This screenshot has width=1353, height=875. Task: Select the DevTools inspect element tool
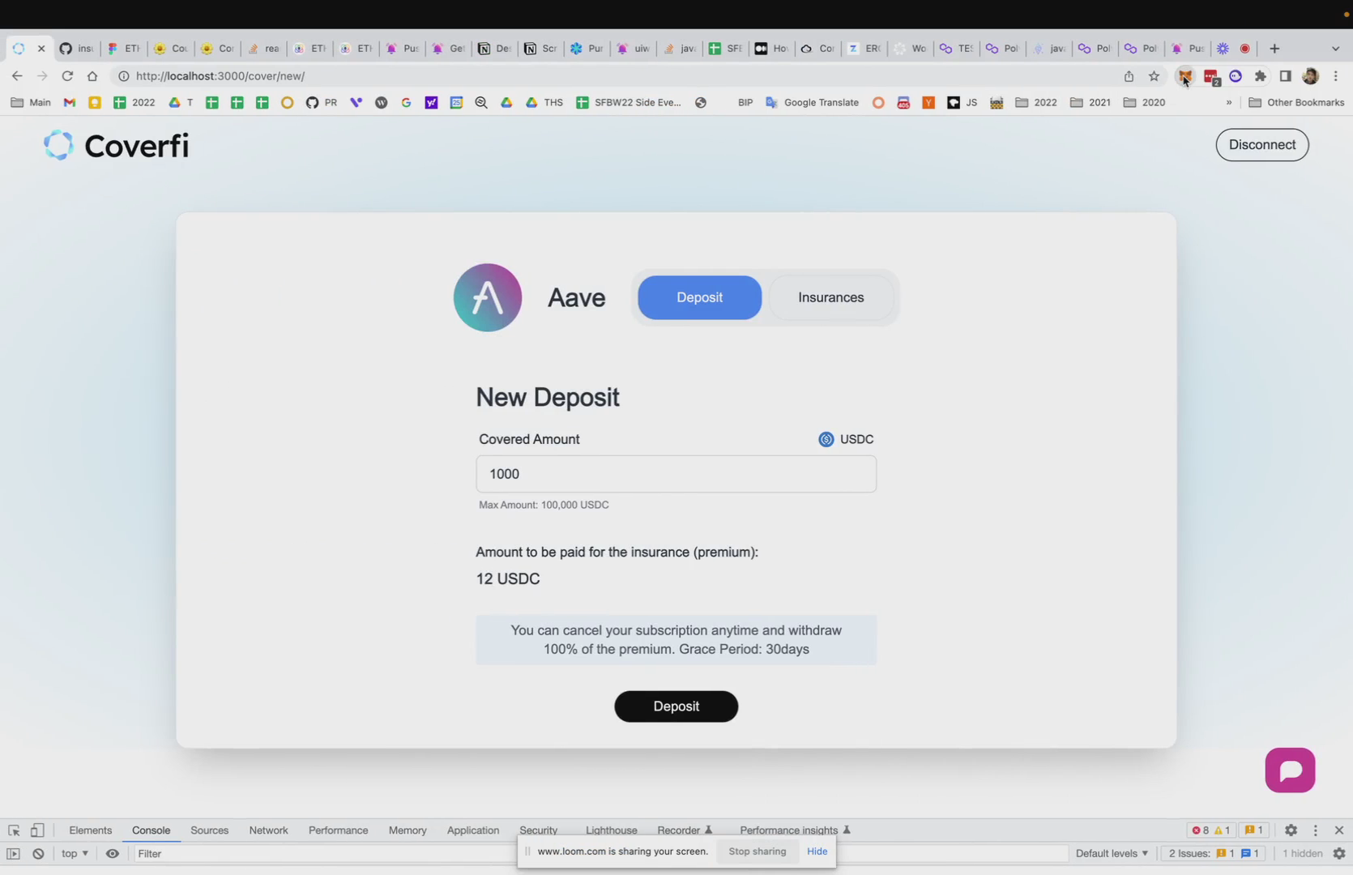tap(14, 830)
